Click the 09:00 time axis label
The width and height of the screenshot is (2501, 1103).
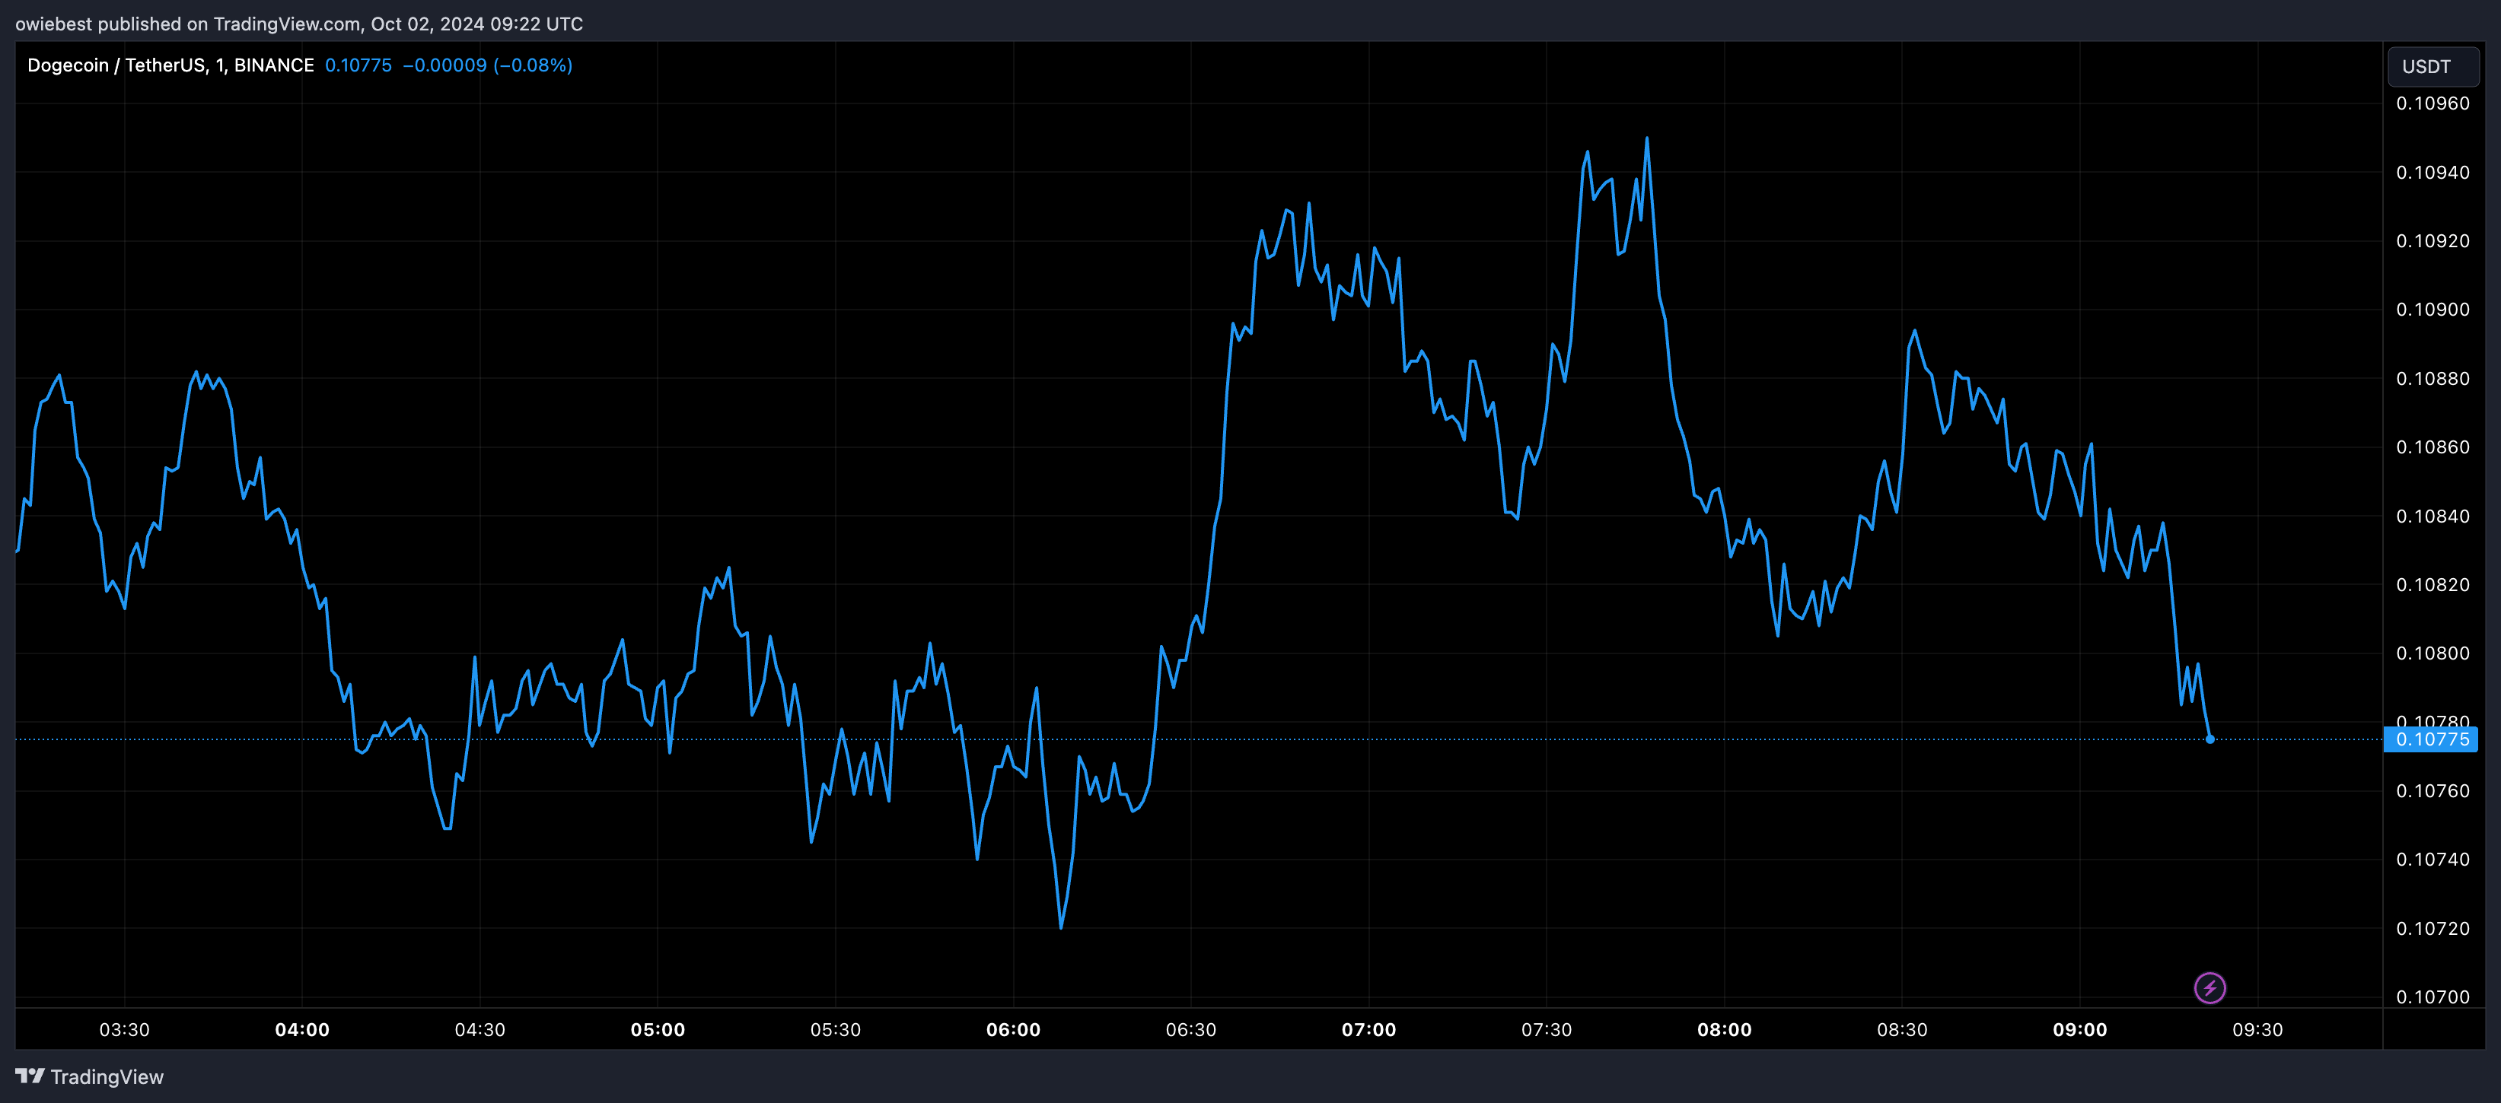(2079, 1029)
